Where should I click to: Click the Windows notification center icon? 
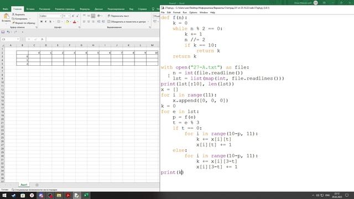[x=347, y=195]
